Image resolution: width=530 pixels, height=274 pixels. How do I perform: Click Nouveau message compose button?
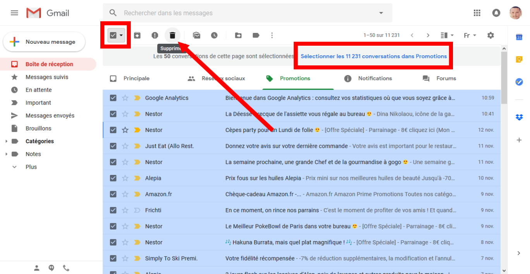(x=44, y=42)
